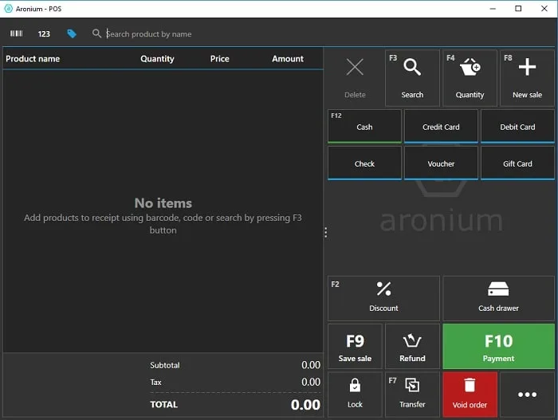Click the Amount column header
The height and width of the screenshot is (420, 558).
click(288, 59)
